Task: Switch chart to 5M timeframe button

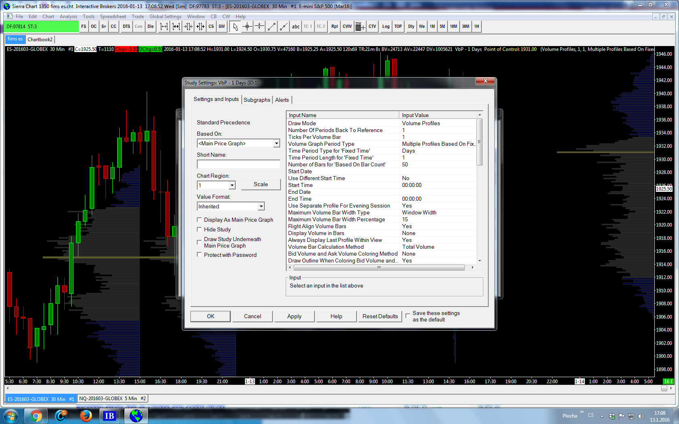Action: pos(443,27)
